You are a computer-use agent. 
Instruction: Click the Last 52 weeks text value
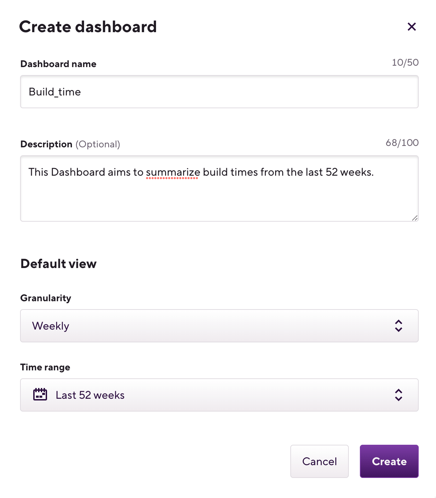pos(90,395)
